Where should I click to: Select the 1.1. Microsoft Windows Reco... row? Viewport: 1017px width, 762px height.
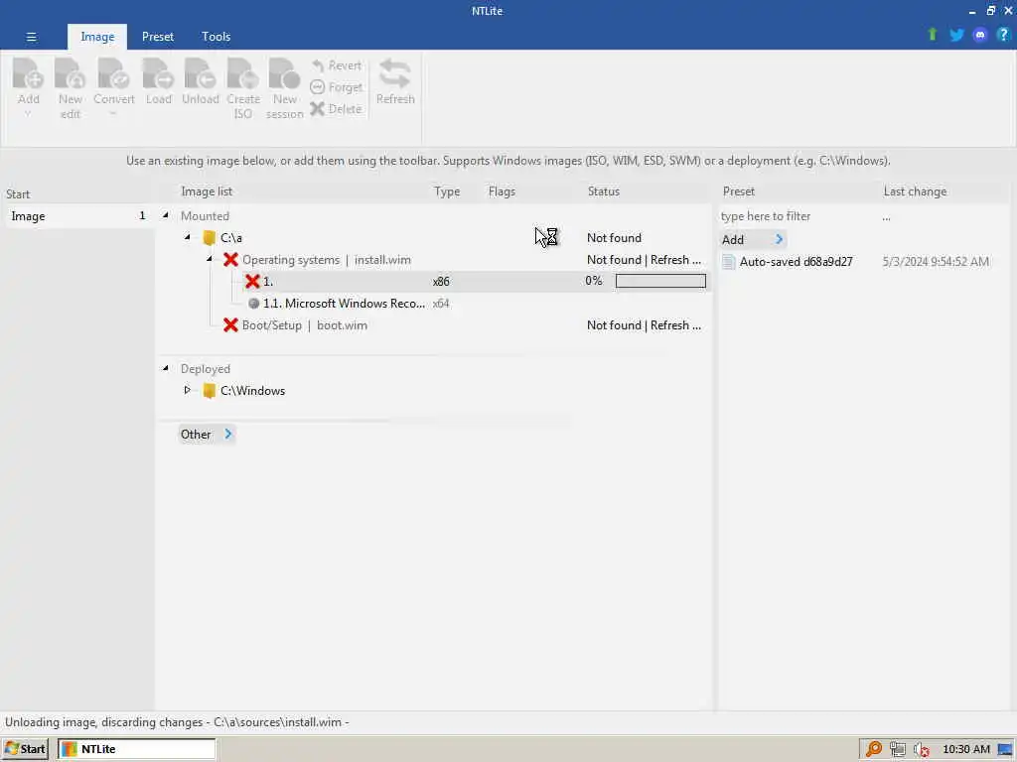pos(435,304)
